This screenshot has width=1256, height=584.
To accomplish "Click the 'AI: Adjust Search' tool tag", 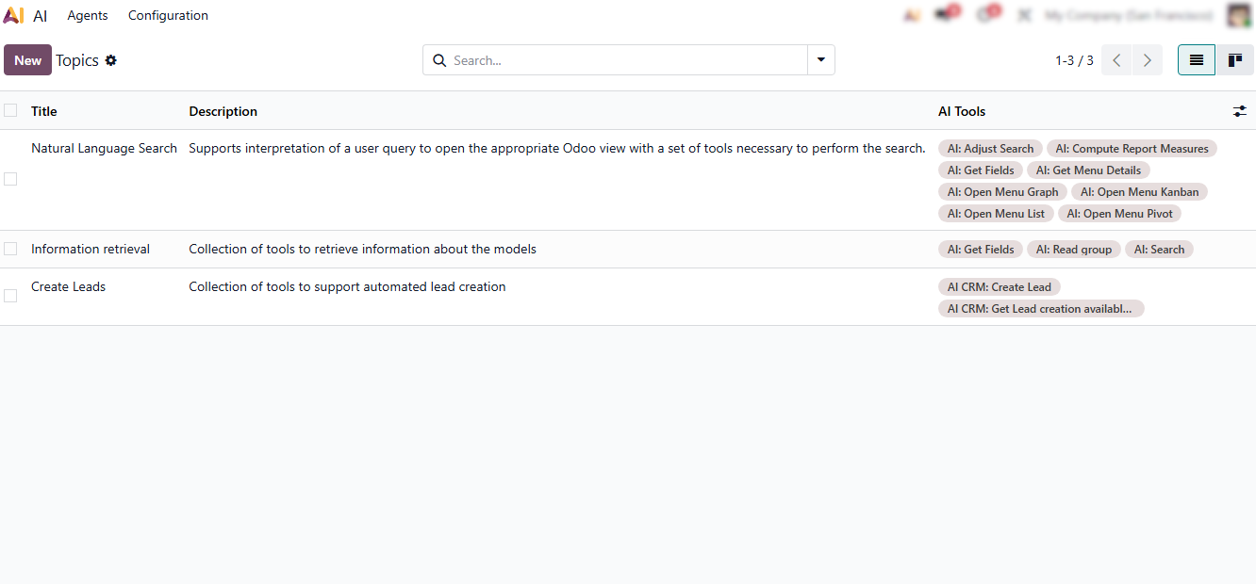I will 990,149.
